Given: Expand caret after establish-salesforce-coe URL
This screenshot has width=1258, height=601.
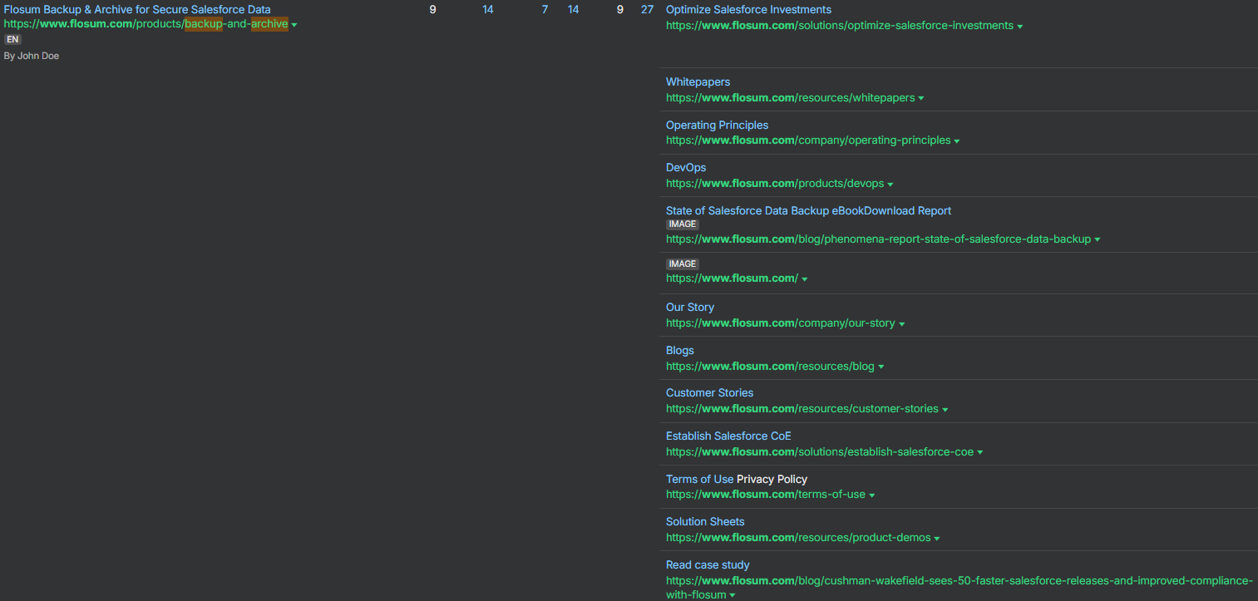Looking at the screenshot, I should 980,453.
